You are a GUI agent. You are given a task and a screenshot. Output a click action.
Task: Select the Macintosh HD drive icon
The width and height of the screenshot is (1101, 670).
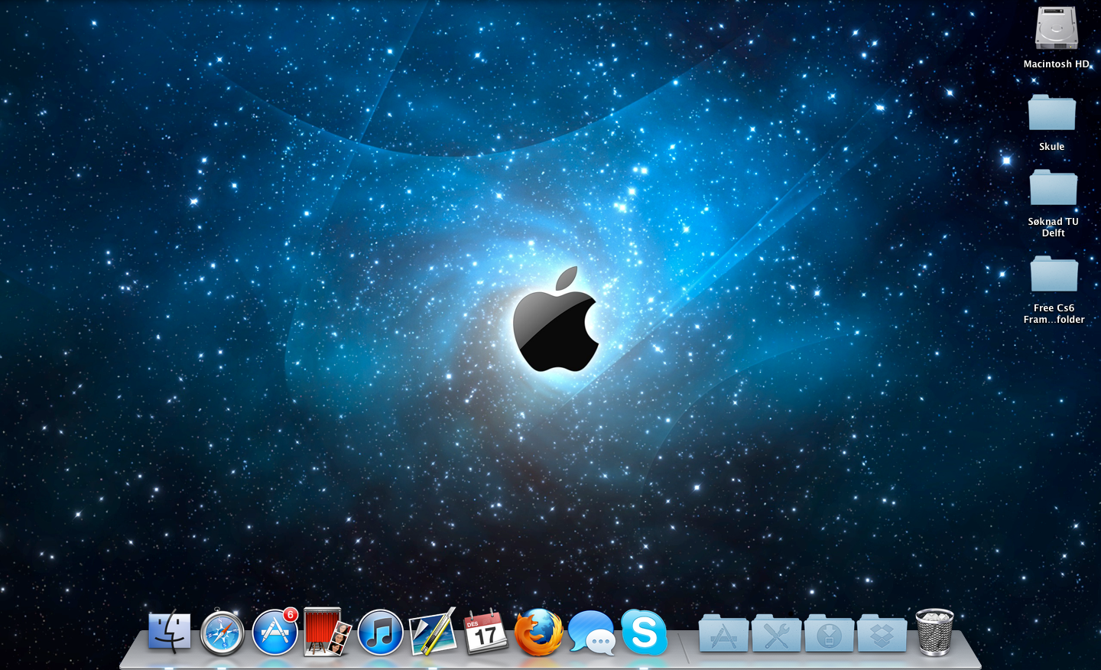tap(1057, 28)
